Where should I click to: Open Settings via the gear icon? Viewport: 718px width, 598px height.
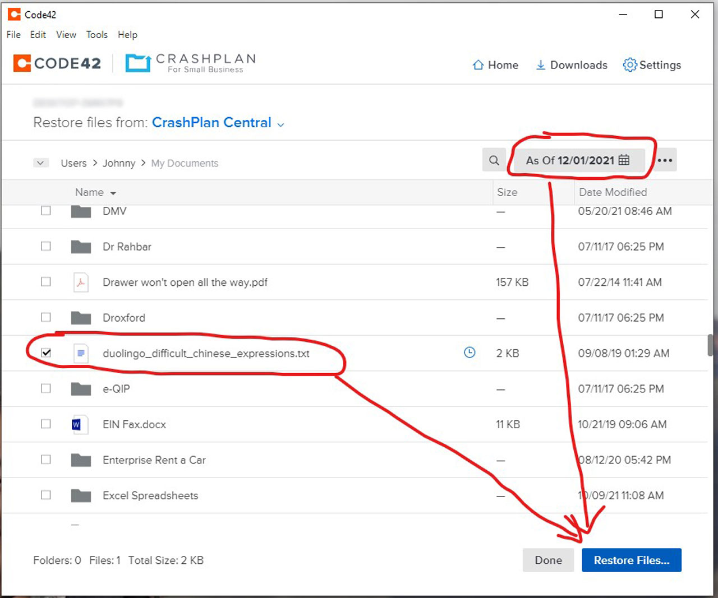pyautogui.click(x=629, y=65)
